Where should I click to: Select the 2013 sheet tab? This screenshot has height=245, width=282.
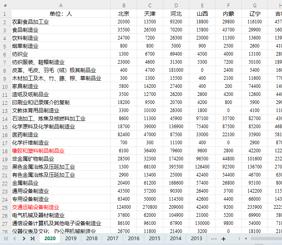coord(197,239)
